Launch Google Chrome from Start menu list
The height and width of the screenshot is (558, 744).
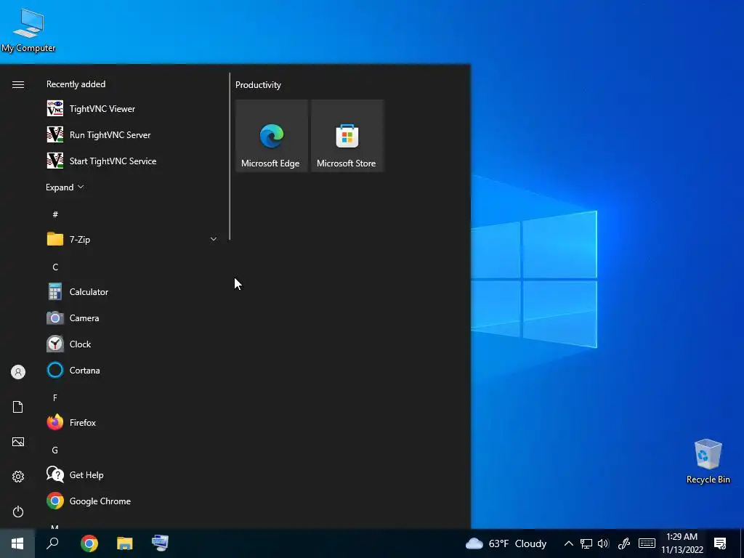point(132,501)
